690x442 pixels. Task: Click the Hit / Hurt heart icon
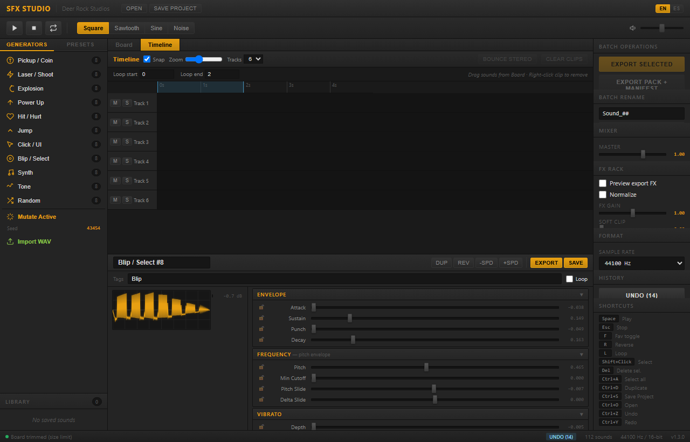tap(10, 116)
